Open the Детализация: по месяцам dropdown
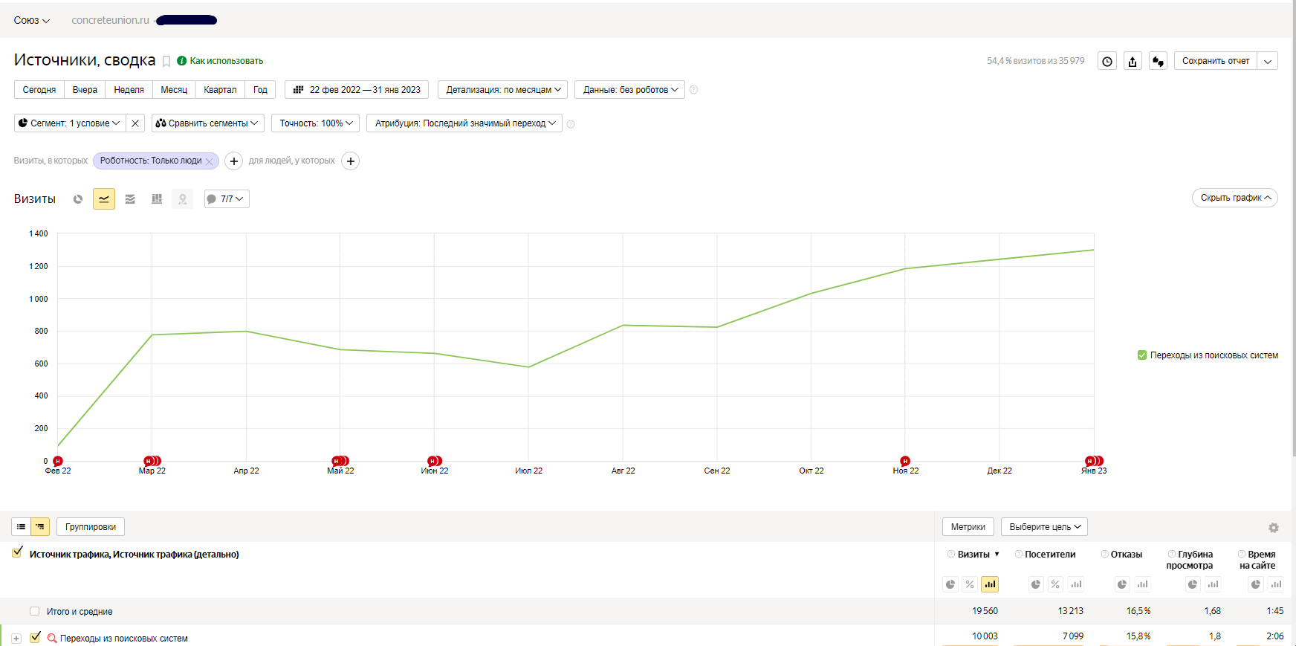Viewport: 1296px width, 646px height. 503,90
